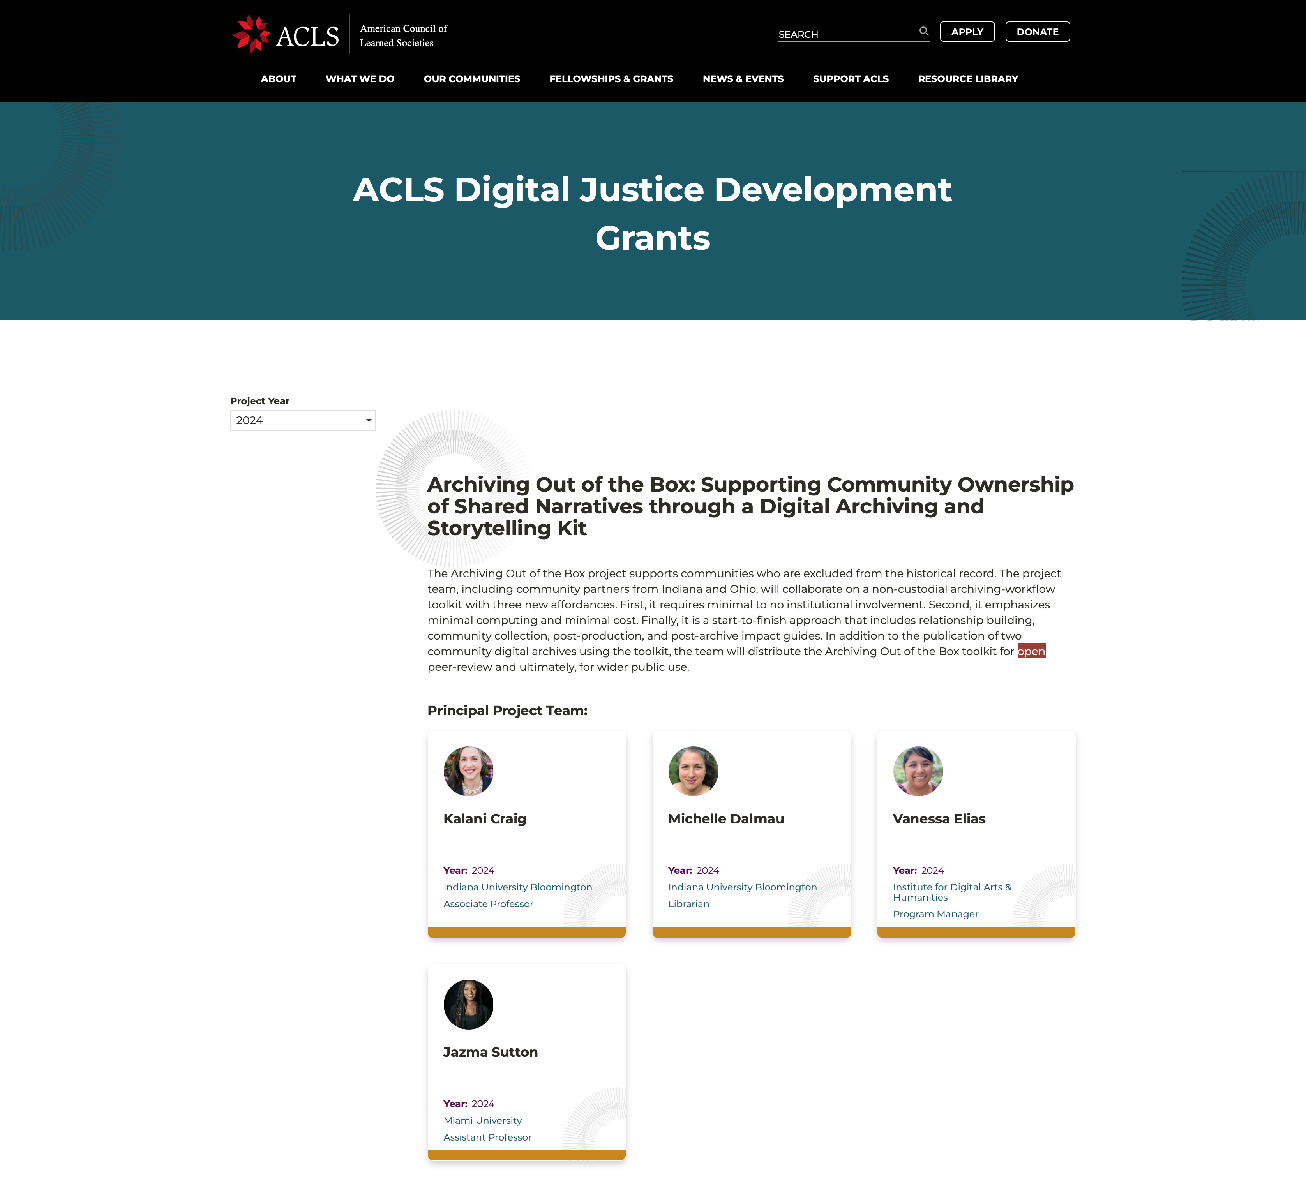The width and height of the screenshot is (1306, 1192).
Task: Click Jazma Sutton's profile photo
Action: coord(468,1004)
